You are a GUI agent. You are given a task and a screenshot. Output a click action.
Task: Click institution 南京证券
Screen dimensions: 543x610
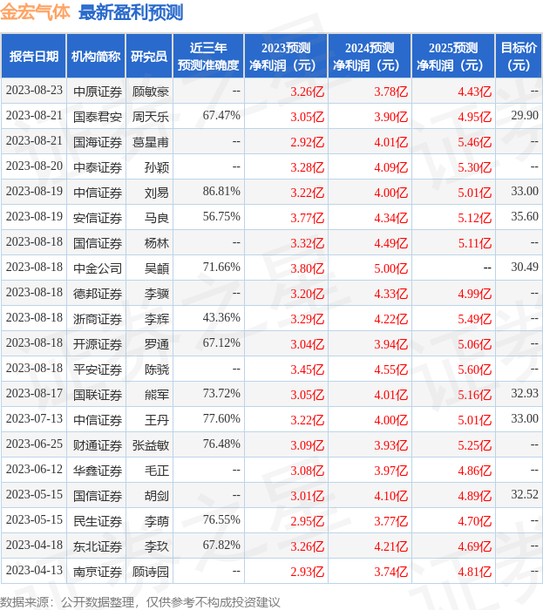tap(98, 572)
